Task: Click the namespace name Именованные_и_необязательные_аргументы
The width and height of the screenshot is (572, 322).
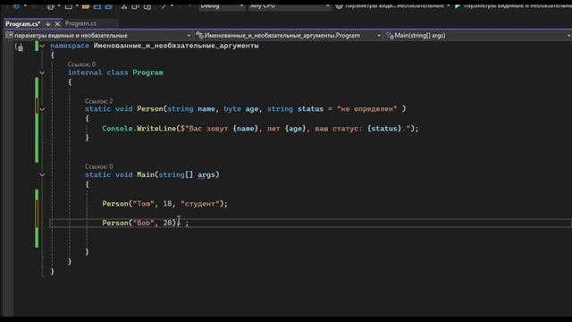Action: click(x=176, y=46)
